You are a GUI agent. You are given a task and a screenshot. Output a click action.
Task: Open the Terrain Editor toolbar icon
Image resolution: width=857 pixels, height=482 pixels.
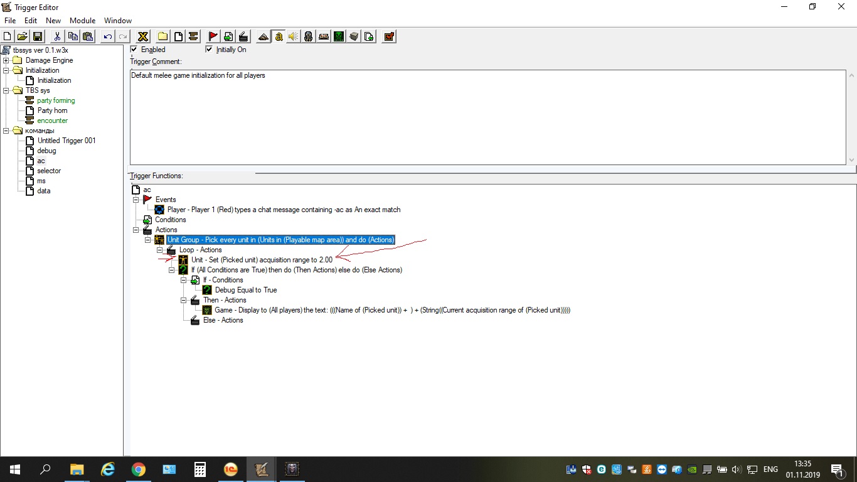263,36
